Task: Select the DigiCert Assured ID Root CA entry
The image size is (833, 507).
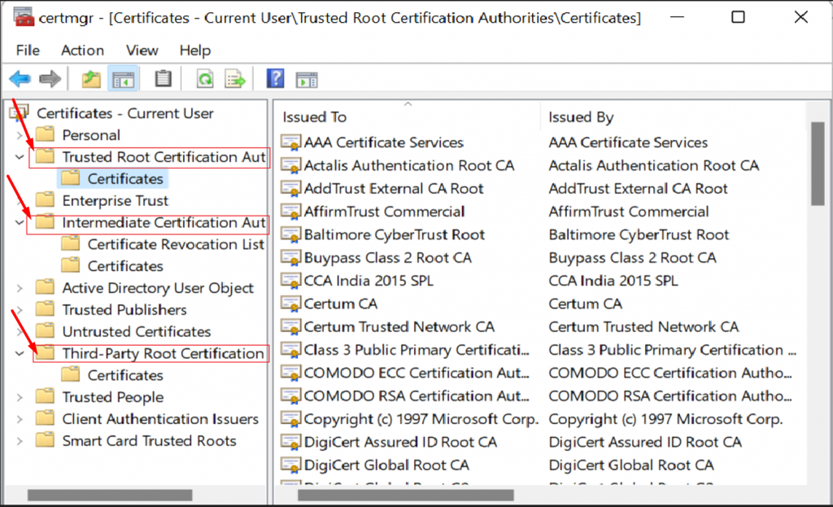Action: click(400, 442)
